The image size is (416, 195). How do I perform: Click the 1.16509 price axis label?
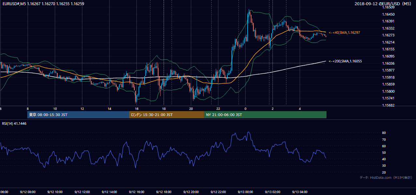(x=388, y=7)
